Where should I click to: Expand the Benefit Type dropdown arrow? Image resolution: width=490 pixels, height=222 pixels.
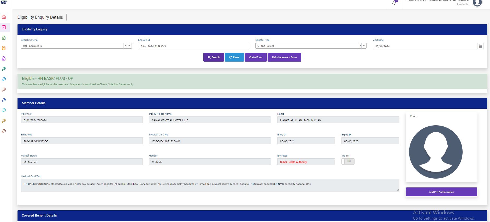364,46
